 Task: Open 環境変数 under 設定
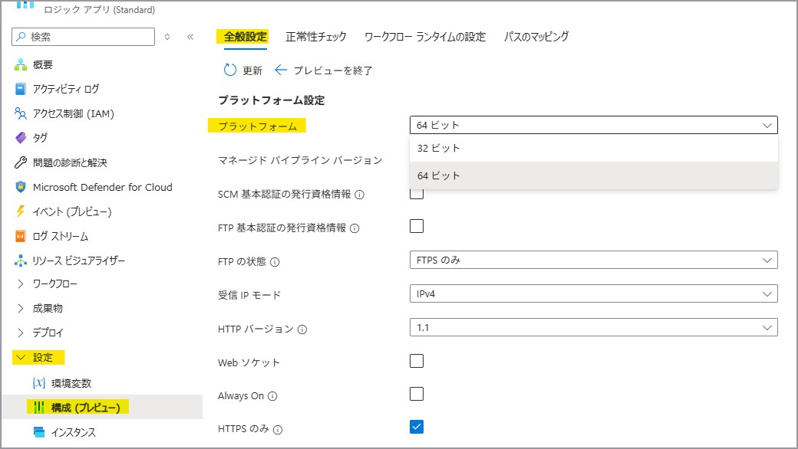click(71, 383)
